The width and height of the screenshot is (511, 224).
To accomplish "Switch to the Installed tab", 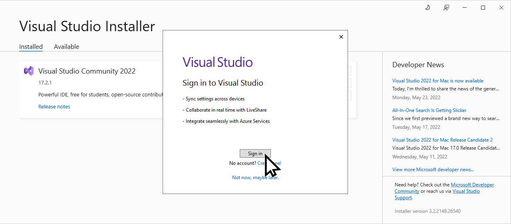I will point(31,47).
